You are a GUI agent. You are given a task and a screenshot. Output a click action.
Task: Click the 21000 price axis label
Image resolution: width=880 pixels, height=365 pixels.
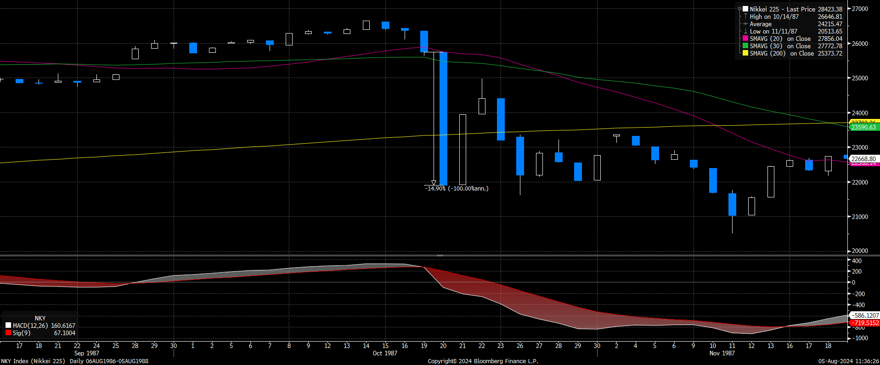click(860, 217)
